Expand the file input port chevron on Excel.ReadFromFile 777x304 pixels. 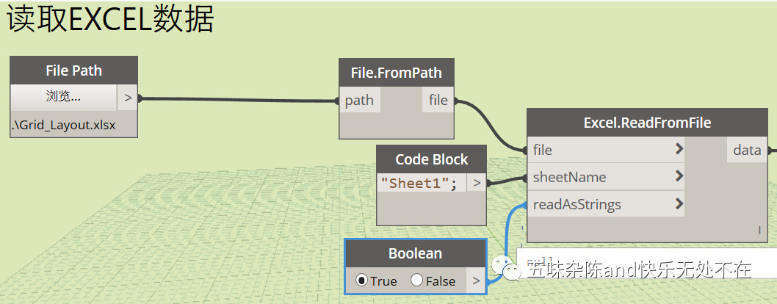679,150
